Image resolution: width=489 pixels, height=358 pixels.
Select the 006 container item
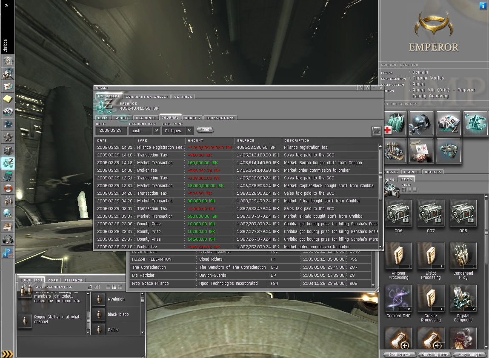click(x=398, y=213)
